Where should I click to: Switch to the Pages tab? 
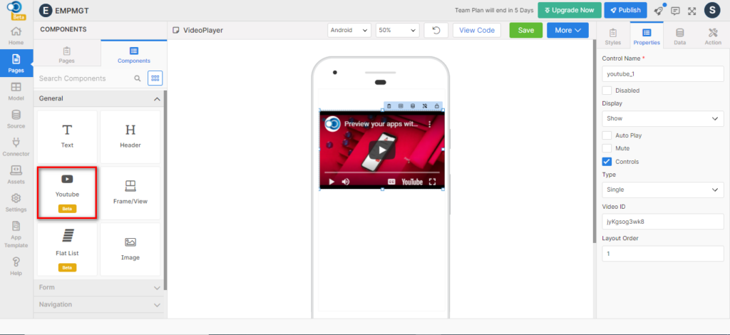pos(66,54)
